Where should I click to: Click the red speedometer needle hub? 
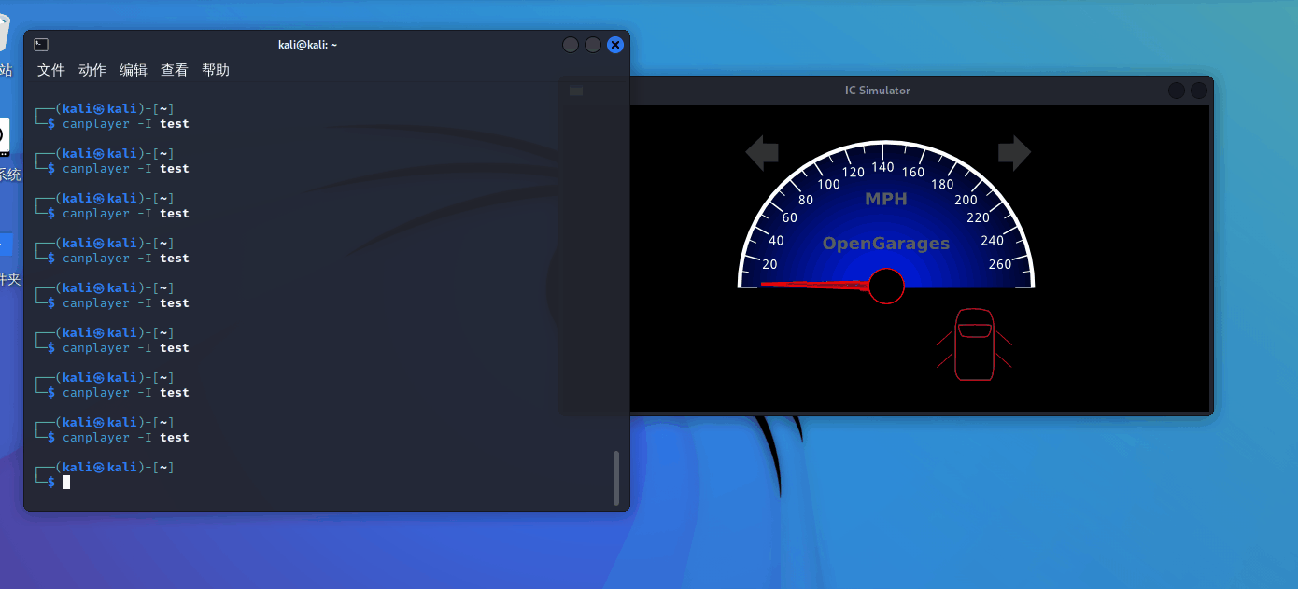886,286
